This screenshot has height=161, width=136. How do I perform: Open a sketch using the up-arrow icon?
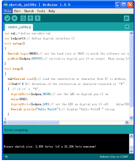click(30, 18)
